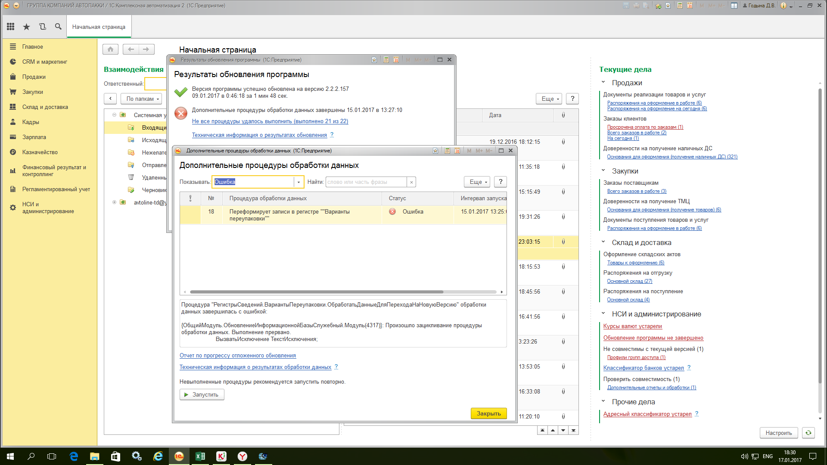Click the search magnifier icon
This screenshot has width=827, height=465.
tap(58, 27)
